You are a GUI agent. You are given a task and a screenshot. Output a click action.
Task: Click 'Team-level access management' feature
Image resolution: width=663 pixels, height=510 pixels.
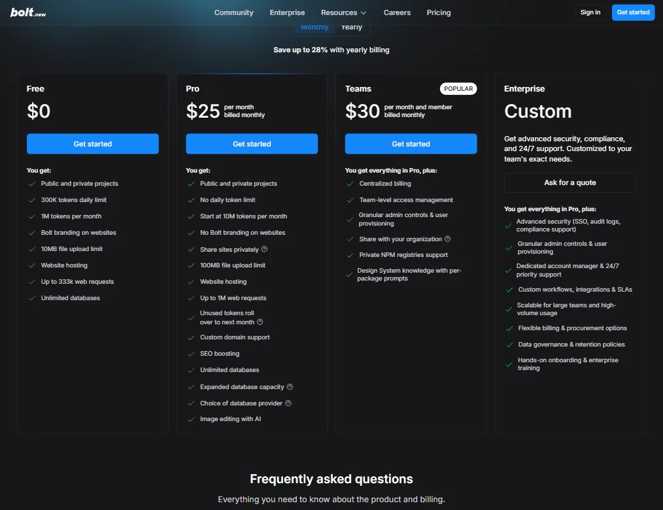coord(406,199)
